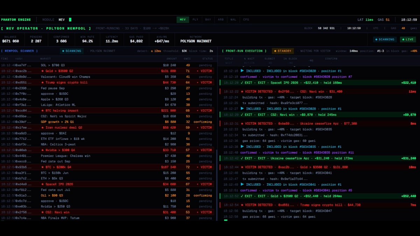420x236 pixels.
Task: Click the STATUS column header in mempool scanner
Action: (207, 59)
